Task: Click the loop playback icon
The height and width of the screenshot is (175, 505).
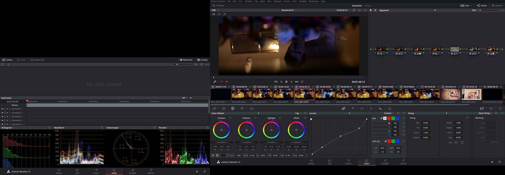Action: 302,82
